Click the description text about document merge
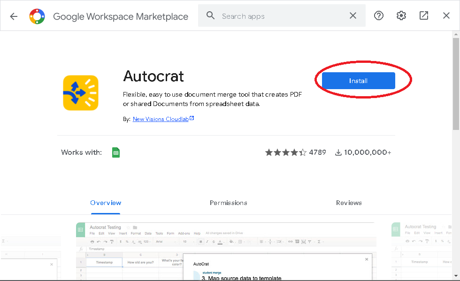460x281 pixels. [212, 99]
